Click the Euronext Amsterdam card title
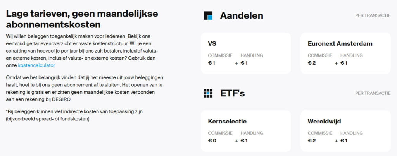This screenshot has width=397, height=156. pyautogui.click(x=340, y=43)
